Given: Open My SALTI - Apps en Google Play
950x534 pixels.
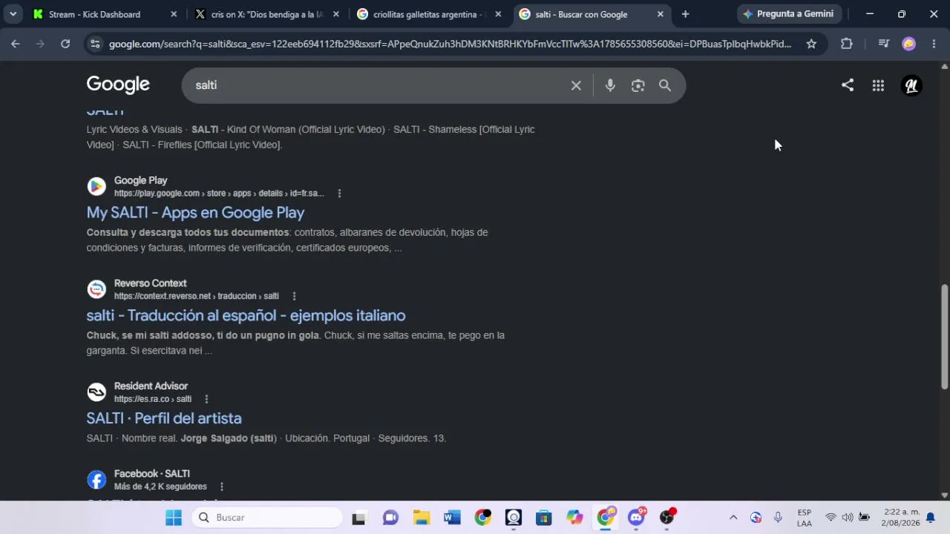Looking at the screenshot, I should 195,212.
